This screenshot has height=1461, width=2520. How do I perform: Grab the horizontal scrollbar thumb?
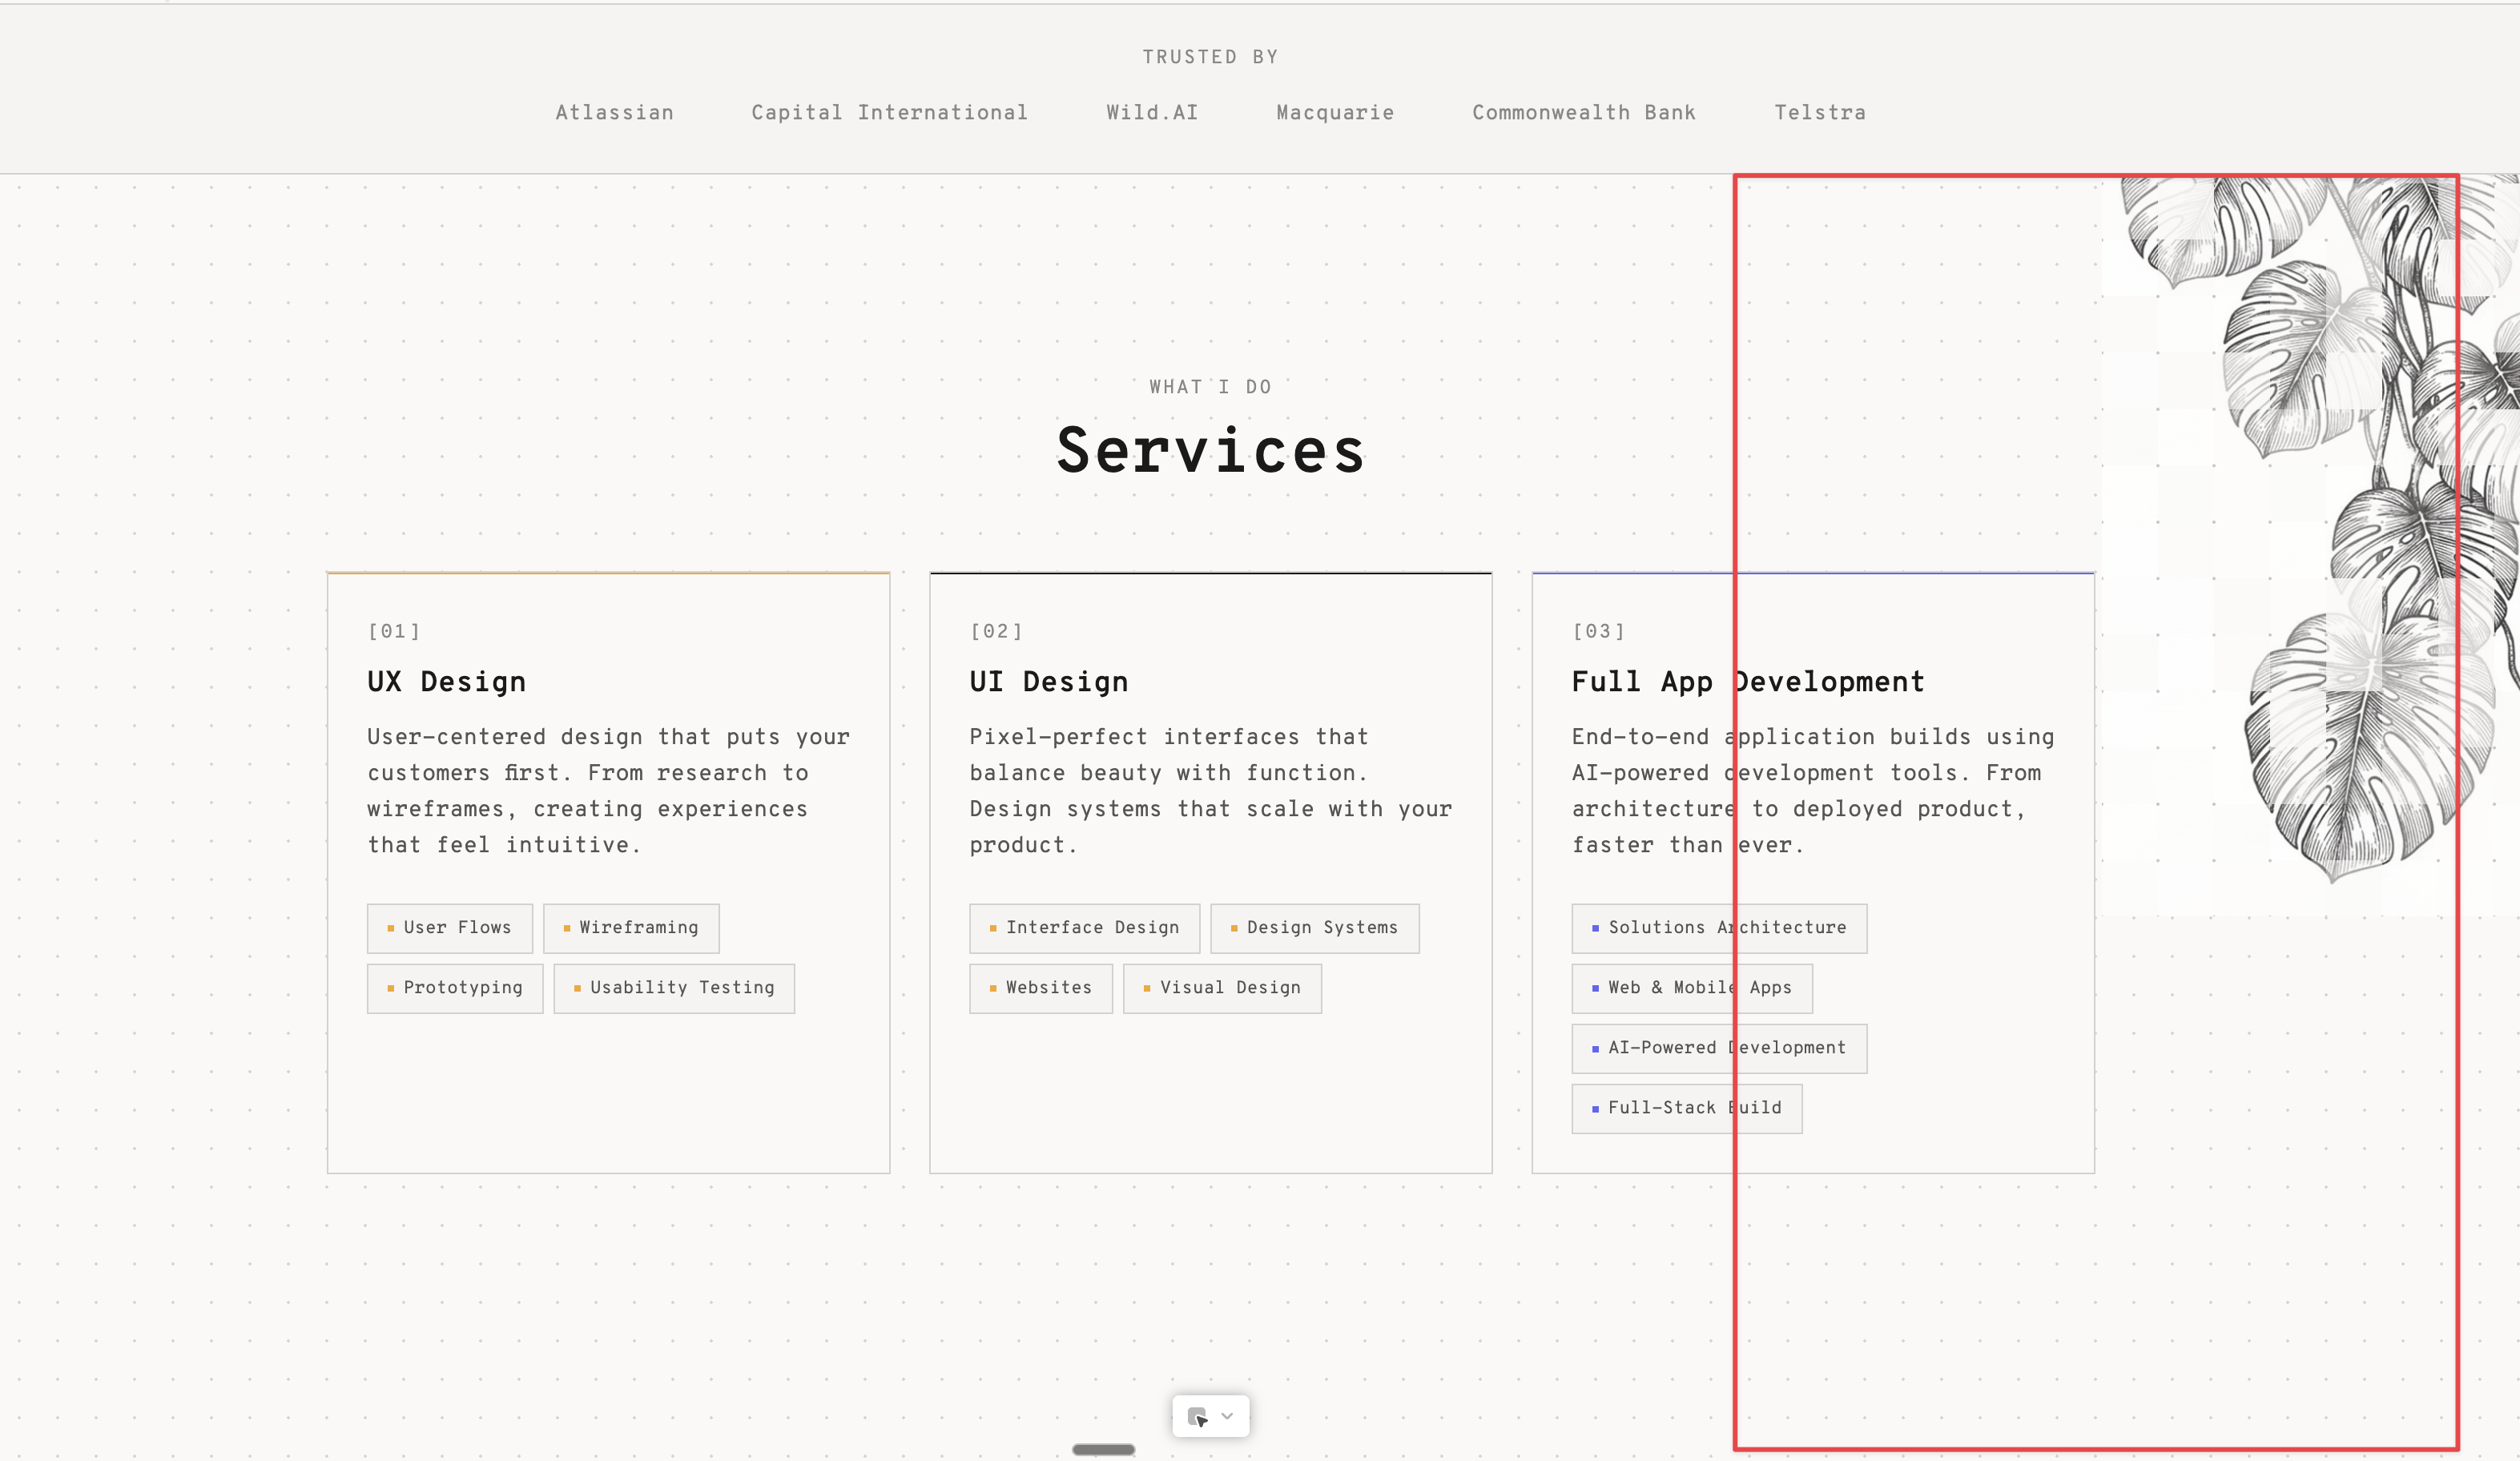1103,1449
